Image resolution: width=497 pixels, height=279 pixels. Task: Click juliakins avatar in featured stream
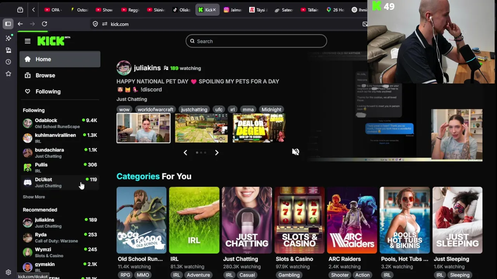coord(124,68)
